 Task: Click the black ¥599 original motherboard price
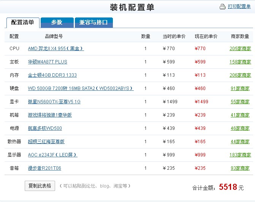pos(169,62)
